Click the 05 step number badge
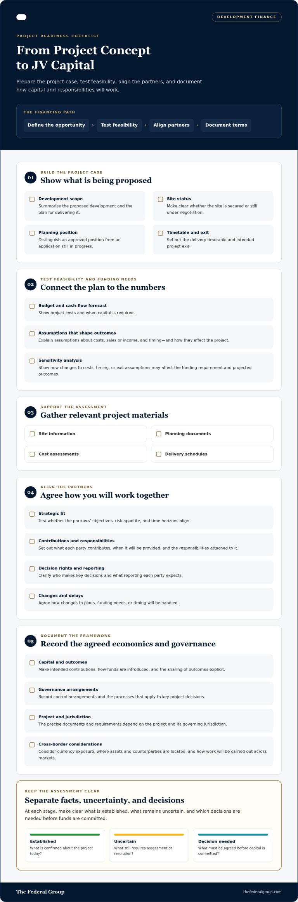 point(30,641)
